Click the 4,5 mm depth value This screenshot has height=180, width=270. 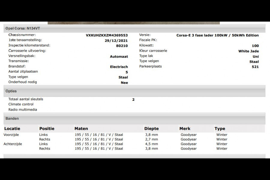pos(151,144)
